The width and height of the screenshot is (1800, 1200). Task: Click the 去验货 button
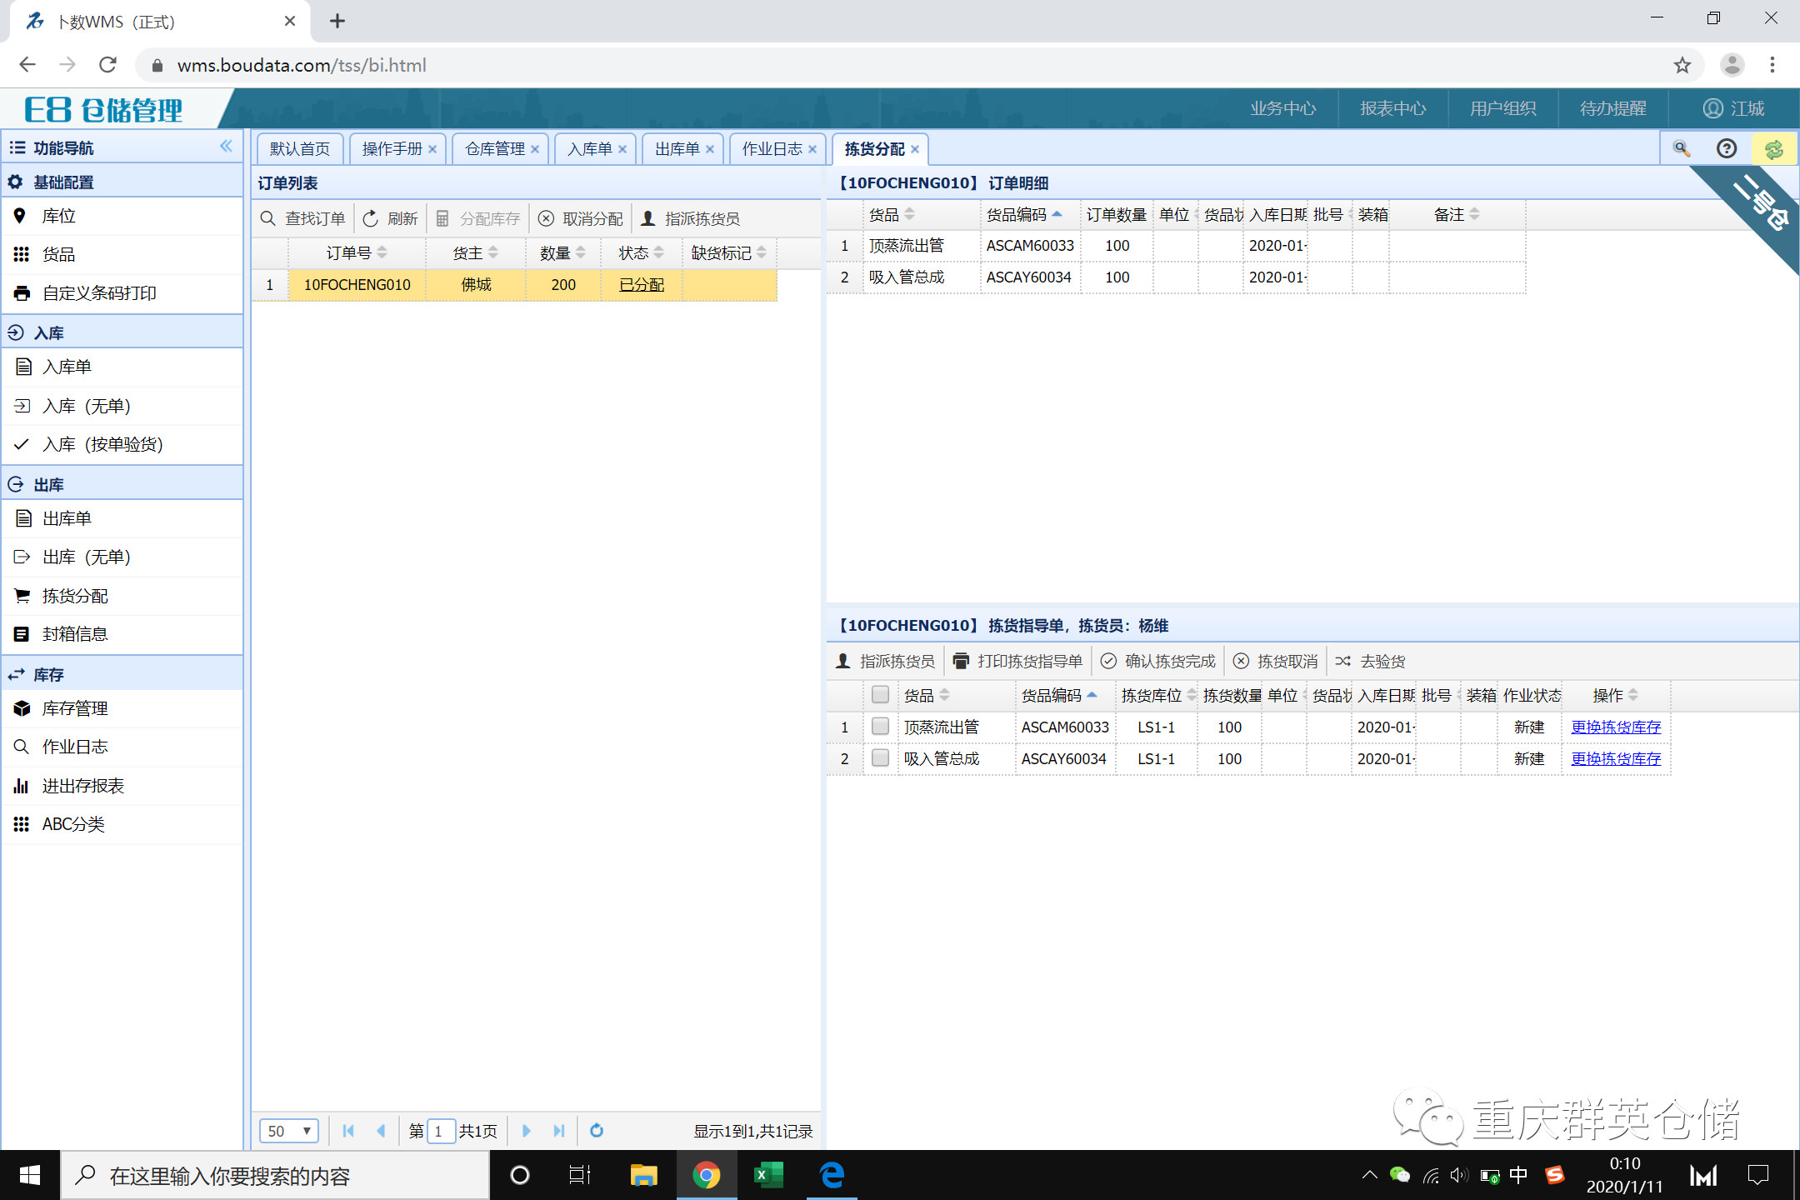coord(1371,661)
